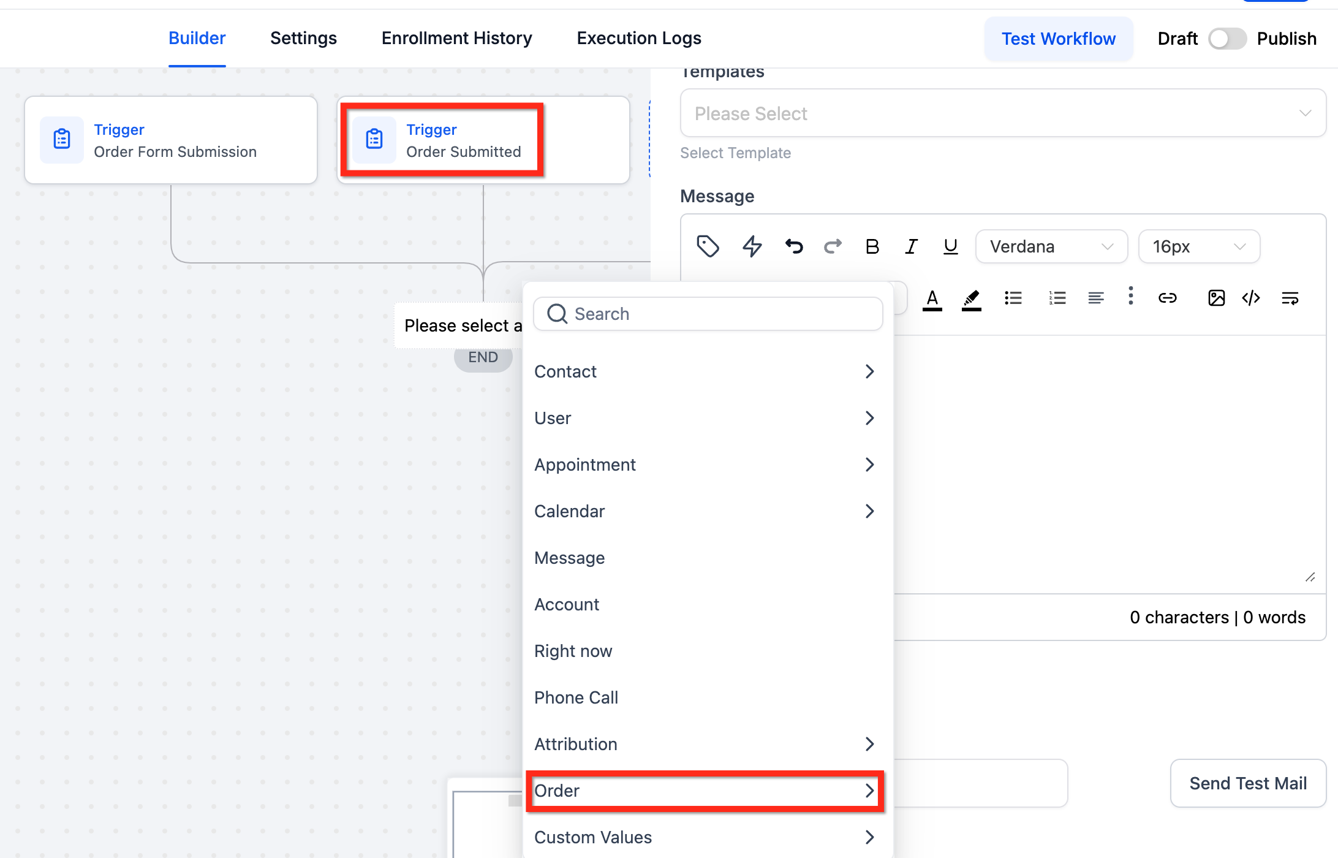
Task: Open the Verdana font dropdown
Action: [1051, 246]
